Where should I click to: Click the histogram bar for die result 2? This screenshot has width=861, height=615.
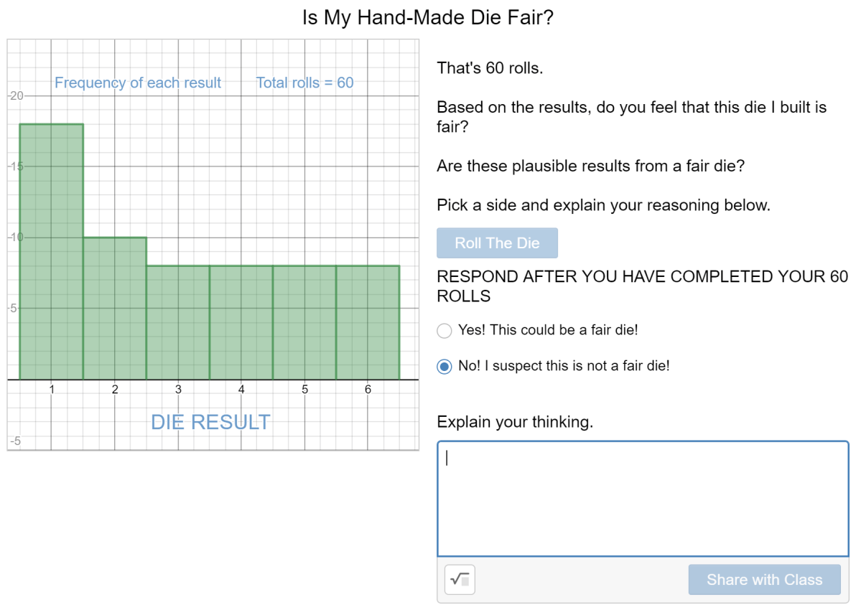[115, 308]
